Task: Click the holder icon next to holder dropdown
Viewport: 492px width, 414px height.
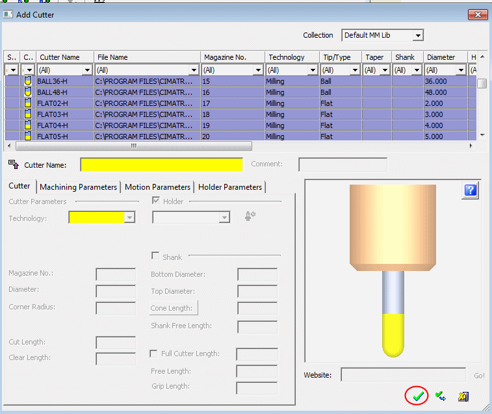Action: click(250, 216)
